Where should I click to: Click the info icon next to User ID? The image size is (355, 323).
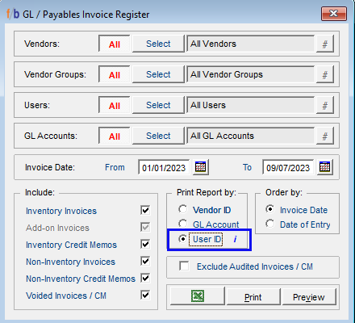tap(235, 239)
